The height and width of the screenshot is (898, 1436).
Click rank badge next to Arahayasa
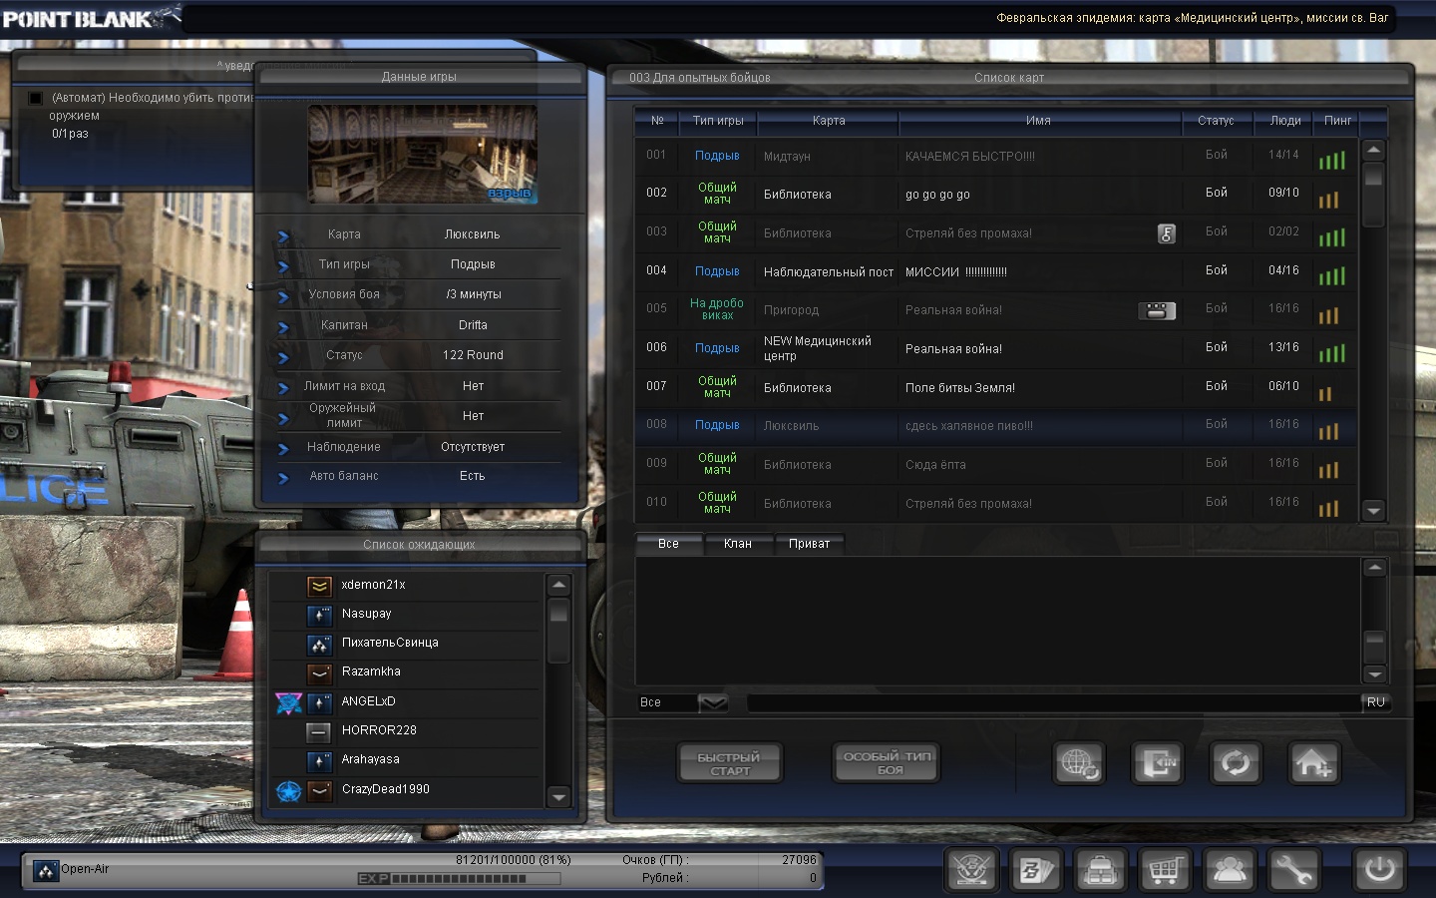pos(319,760)
